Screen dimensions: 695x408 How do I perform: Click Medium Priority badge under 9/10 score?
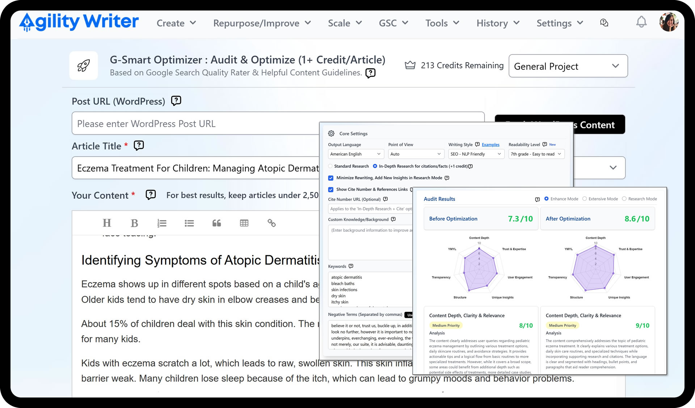(563, 325)
